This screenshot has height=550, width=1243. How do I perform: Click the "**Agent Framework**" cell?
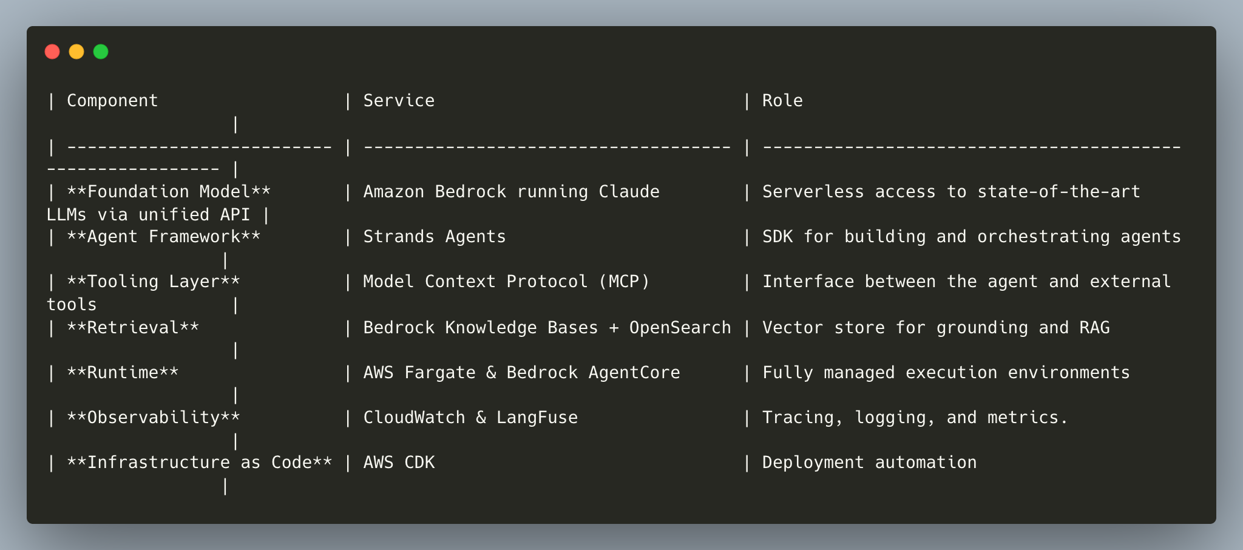[x=163, y=237]
